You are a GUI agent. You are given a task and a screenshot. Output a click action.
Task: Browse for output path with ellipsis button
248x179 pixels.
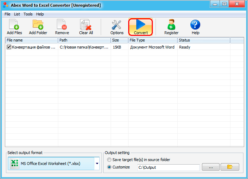click(211, 167)
